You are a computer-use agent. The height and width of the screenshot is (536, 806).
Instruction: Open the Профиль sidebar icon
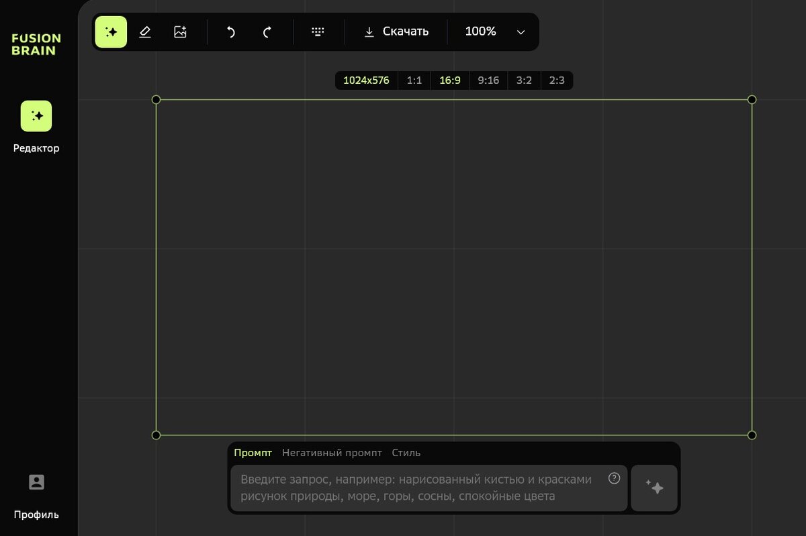click(x=36, y=482)
